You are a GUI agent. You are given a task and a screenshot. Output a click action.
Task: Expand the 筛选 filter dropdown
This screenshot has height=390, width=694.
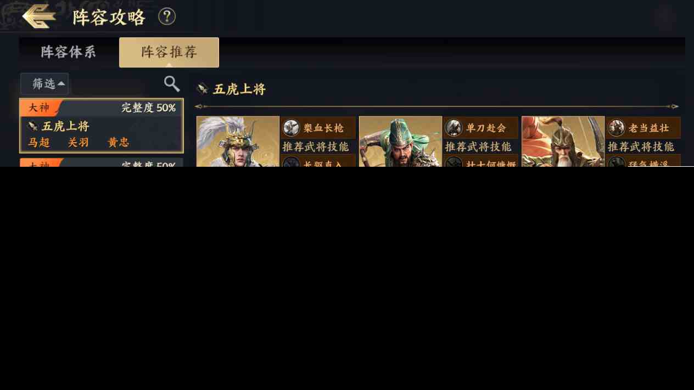pos(44,83)
